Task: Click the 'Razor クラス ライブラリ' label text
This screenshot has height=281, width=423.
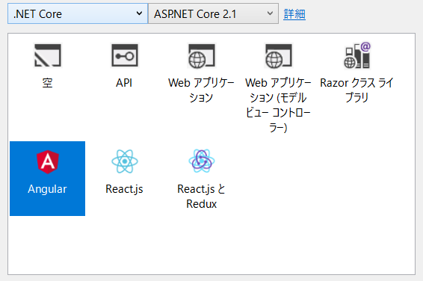Action: pyautogui.click(x=356, y=90)
